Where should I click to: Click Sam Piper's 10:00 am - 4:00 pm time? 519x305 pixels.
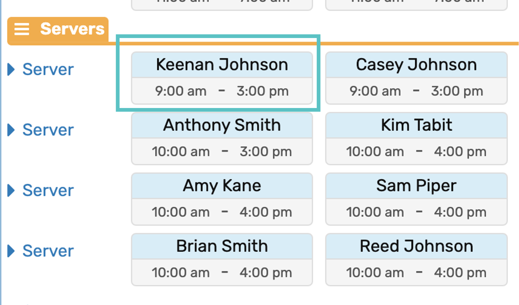tap(416, 212)
